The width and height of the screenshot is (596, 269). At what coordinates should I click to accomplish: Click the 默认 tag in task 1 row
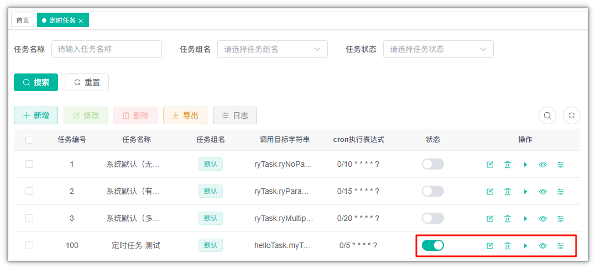point(211,164)
